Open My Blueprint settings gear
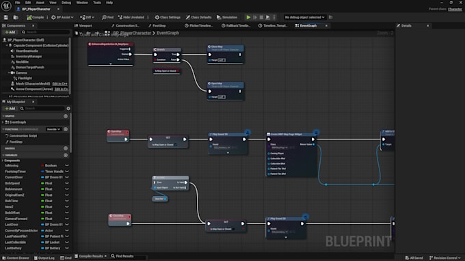The image size is (465, 261). [68, 109]
